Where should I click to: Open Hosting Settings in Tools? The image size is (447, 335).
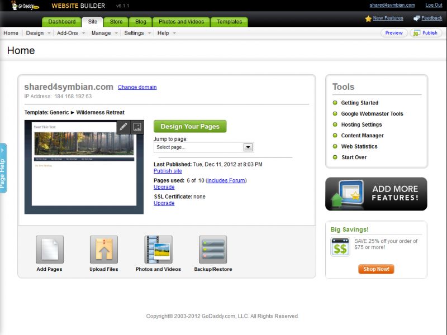tap(362, 125)
